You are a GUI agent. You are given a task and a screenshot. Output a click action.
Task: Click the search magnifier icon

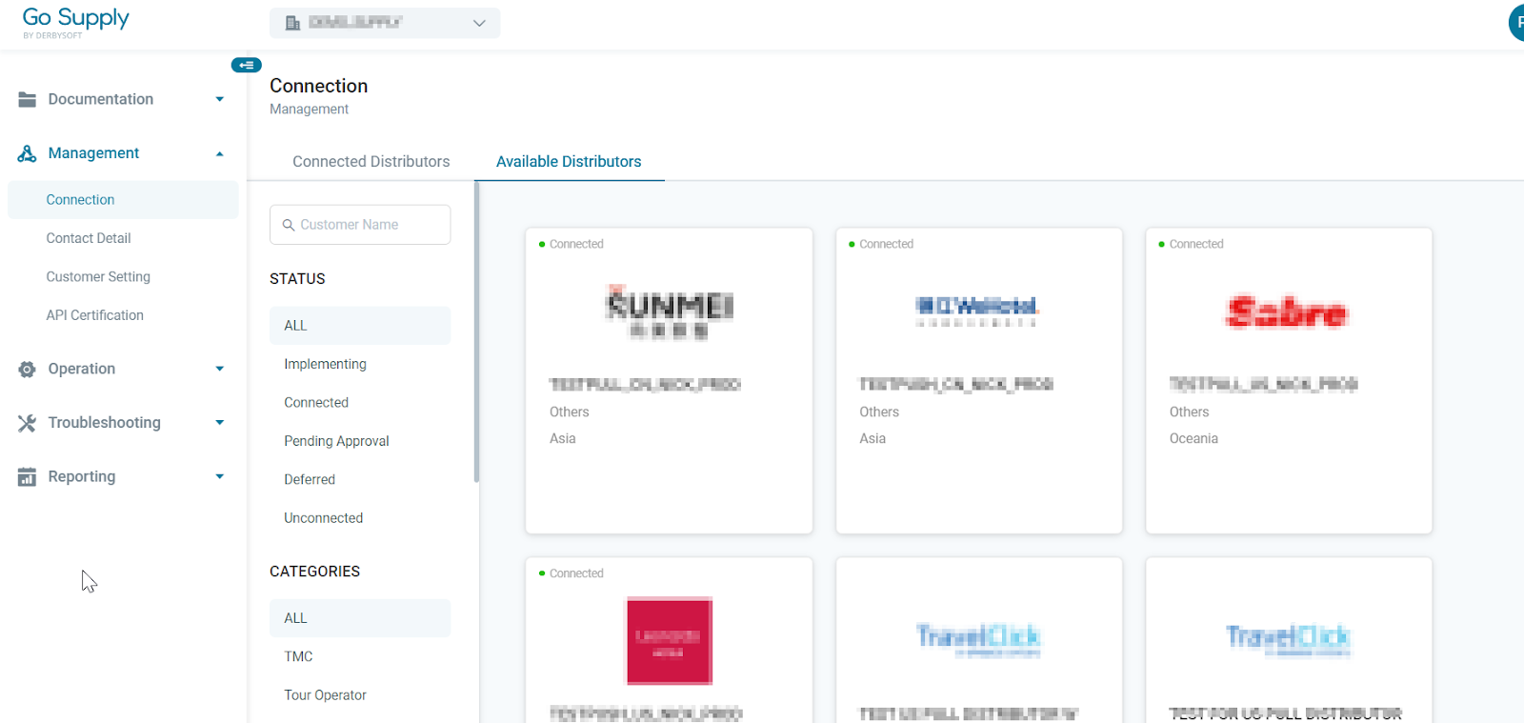[x=289, y=225]
